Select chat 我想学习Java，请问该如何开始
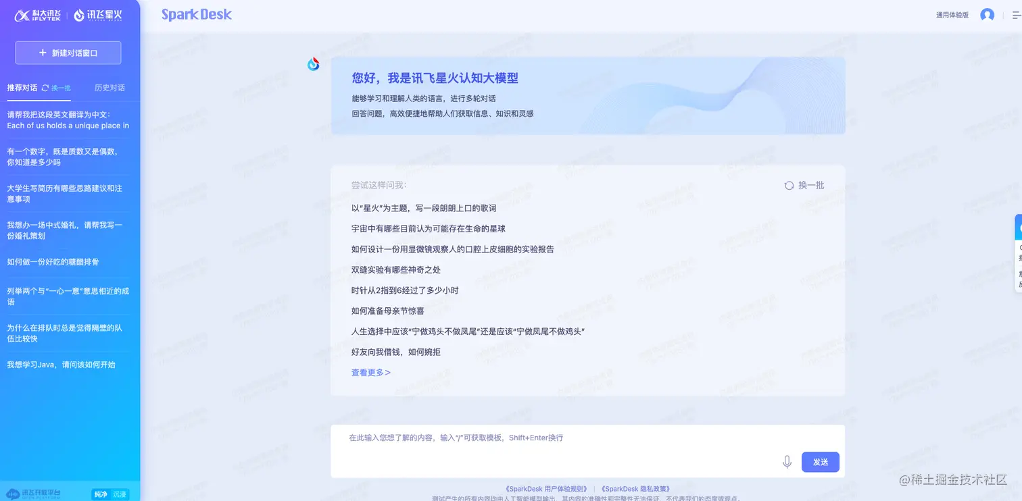Viewport: 1022px width, 501px height. pos(62,365)
